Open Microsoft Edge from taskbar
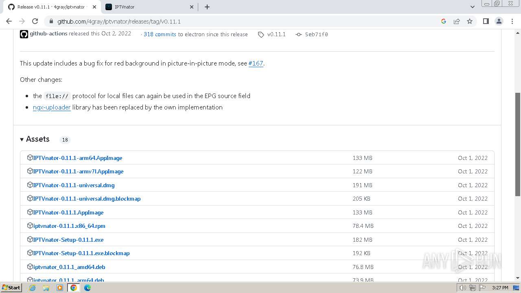This screenshot has height=293, width=521. [x=88, y=288]
